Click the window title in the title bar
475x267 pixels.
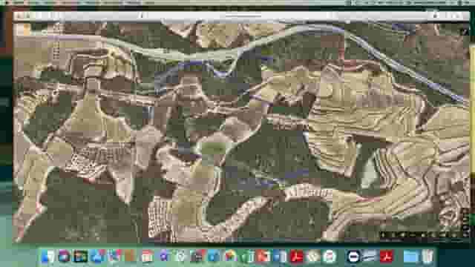pos(243,15)
